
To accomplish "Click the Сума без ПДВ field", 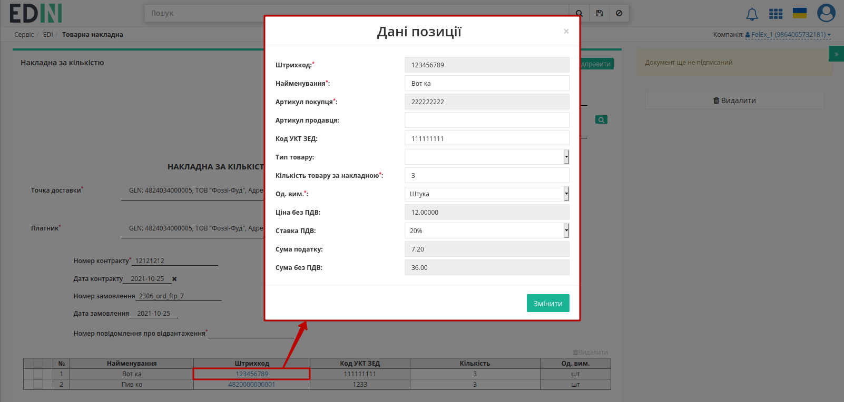I will [x=487, y=267].
